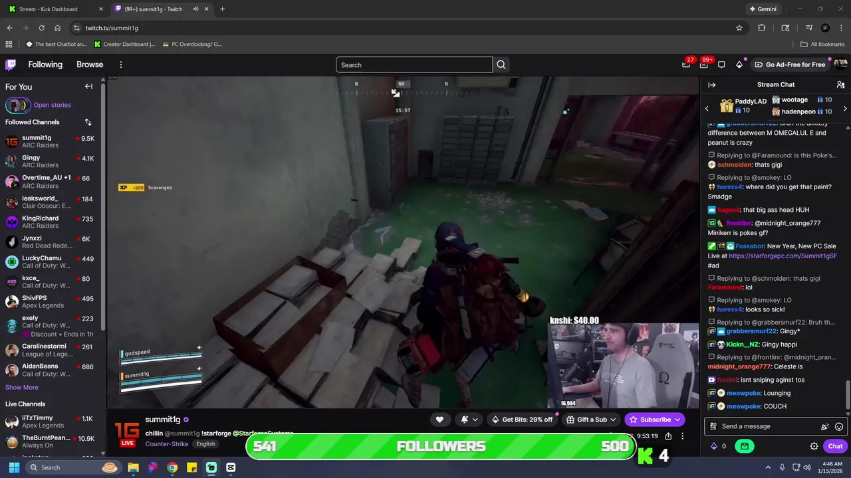851x478 pixels.
Task: Show next gift leaderboard entry
Action: [845, 108]
